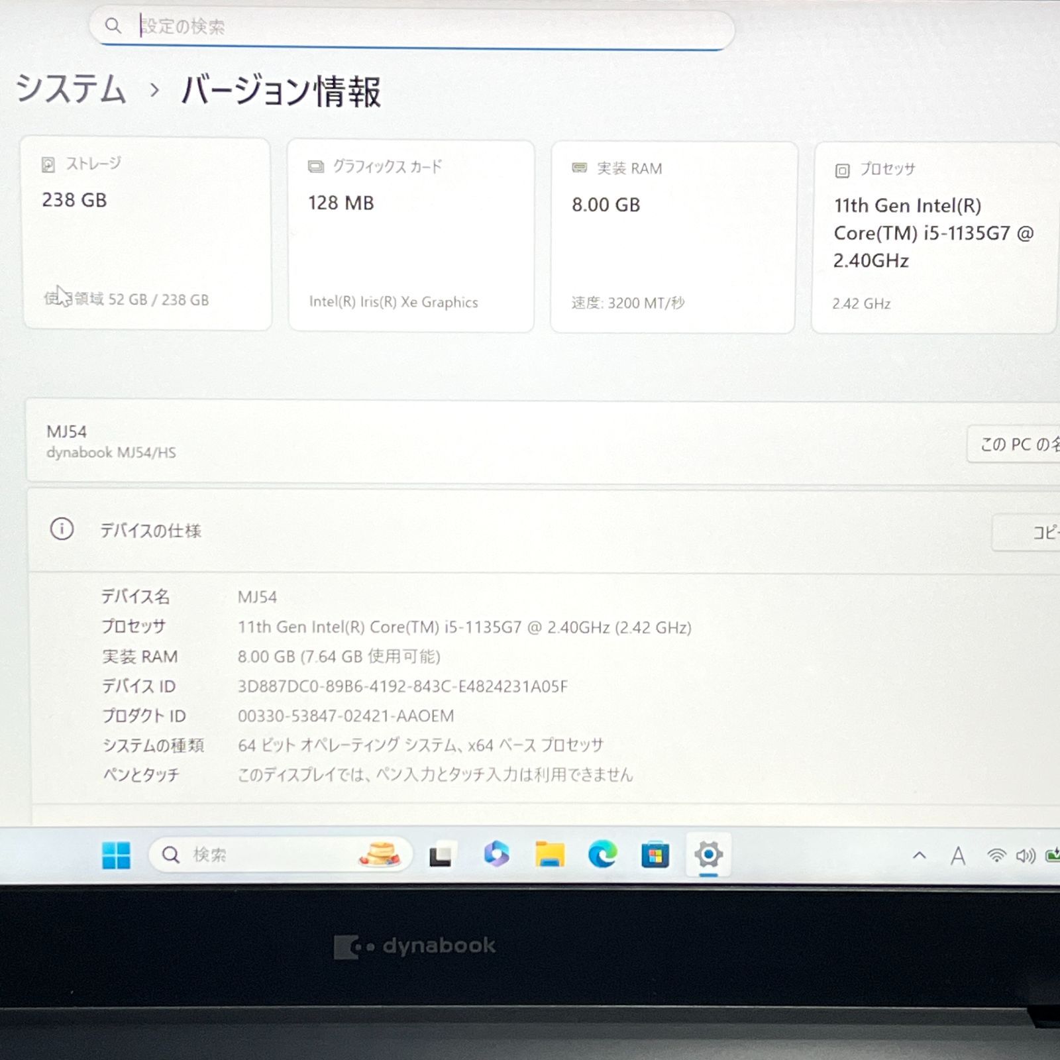Select the 8.00 GB (7.64 GB 使用可能) value
Image resolution: width=1060 pixels, height=1060 pixels.
coord(339,657)
